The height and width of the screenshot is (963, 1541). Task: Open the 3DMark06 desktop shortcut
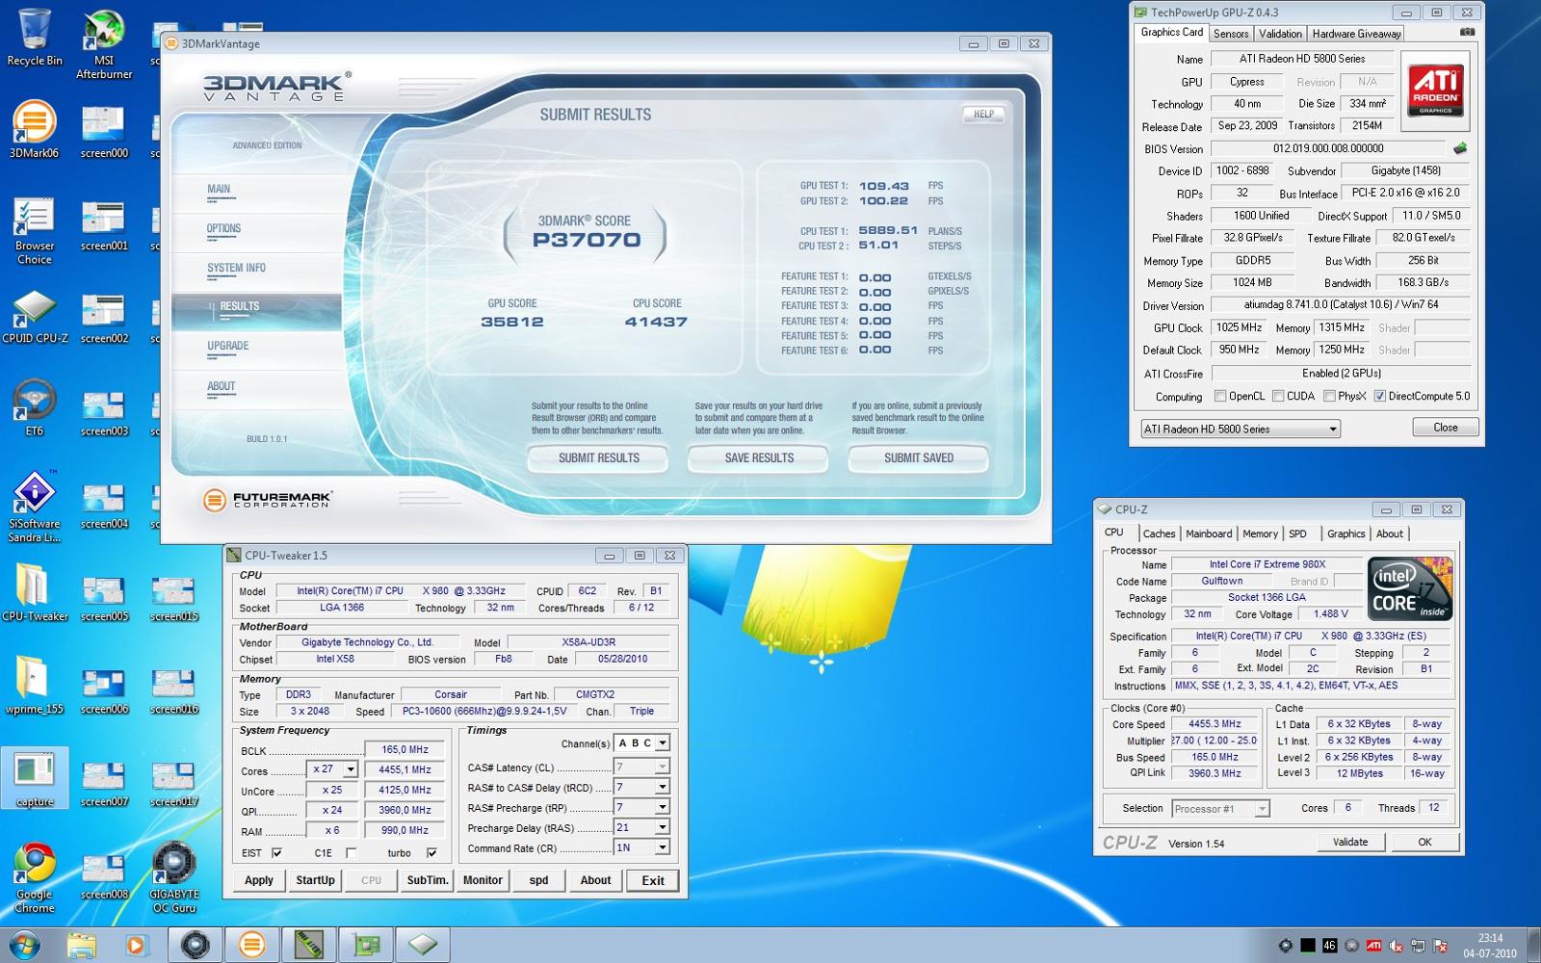tap(35, 129)
